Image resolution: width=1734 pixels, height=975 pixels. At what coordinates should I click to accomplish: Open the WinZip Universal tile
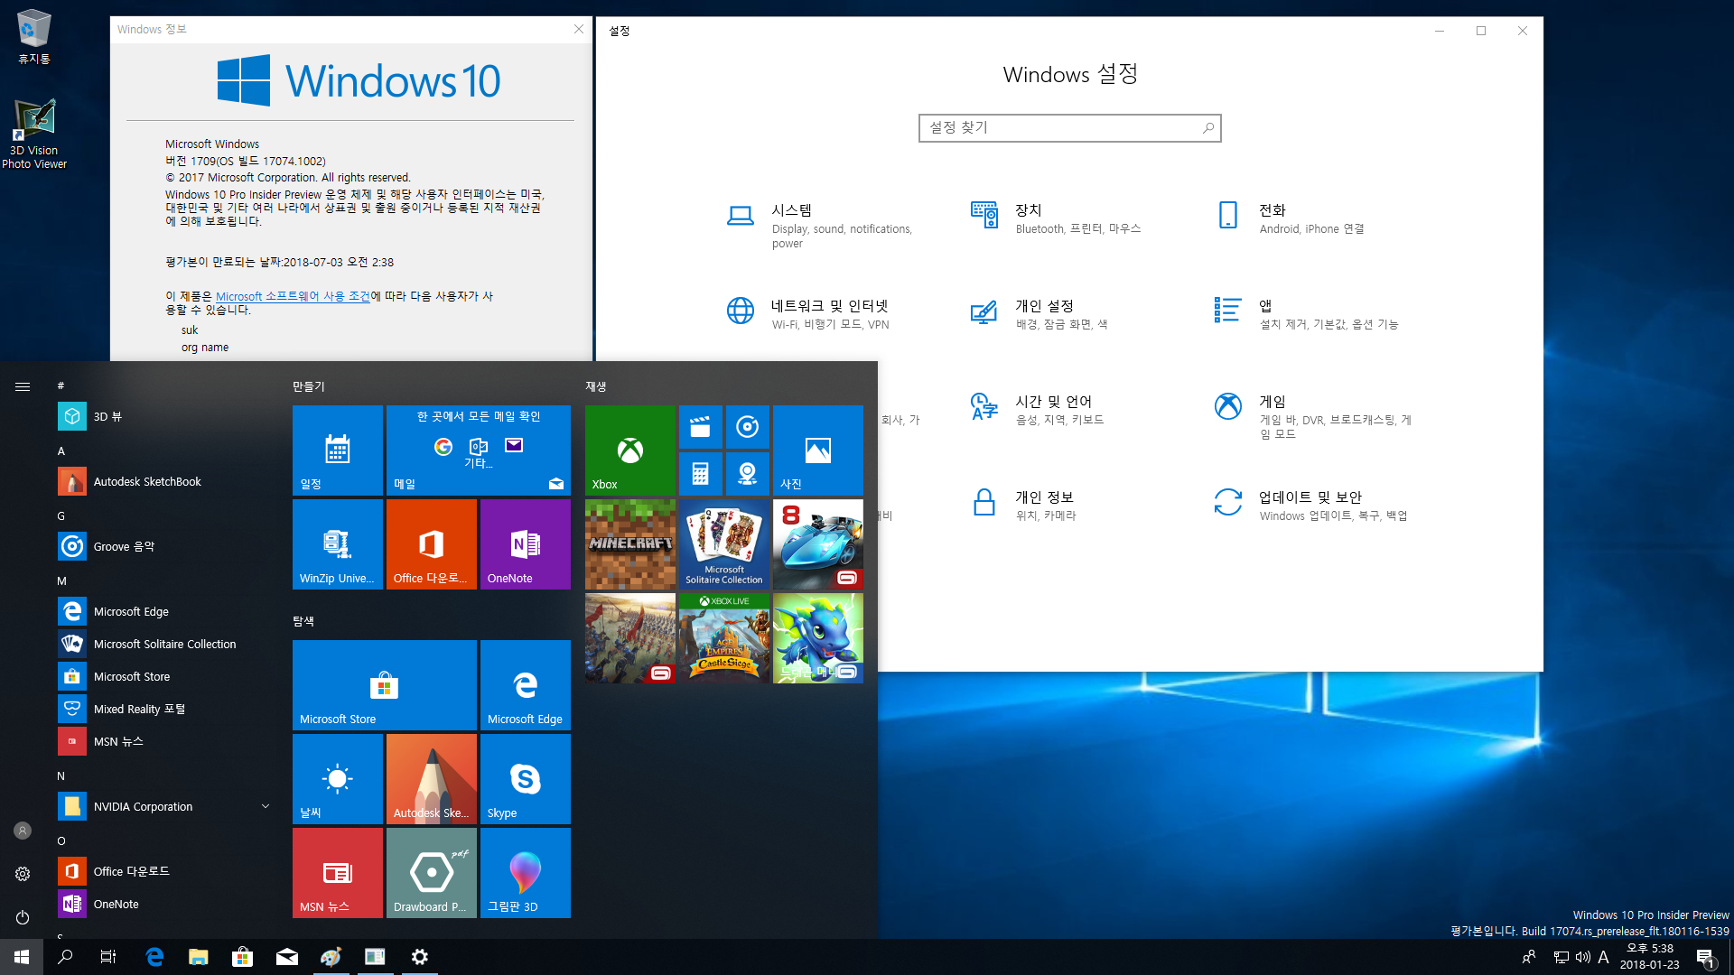pyautogui.click(x=338, y=544)
